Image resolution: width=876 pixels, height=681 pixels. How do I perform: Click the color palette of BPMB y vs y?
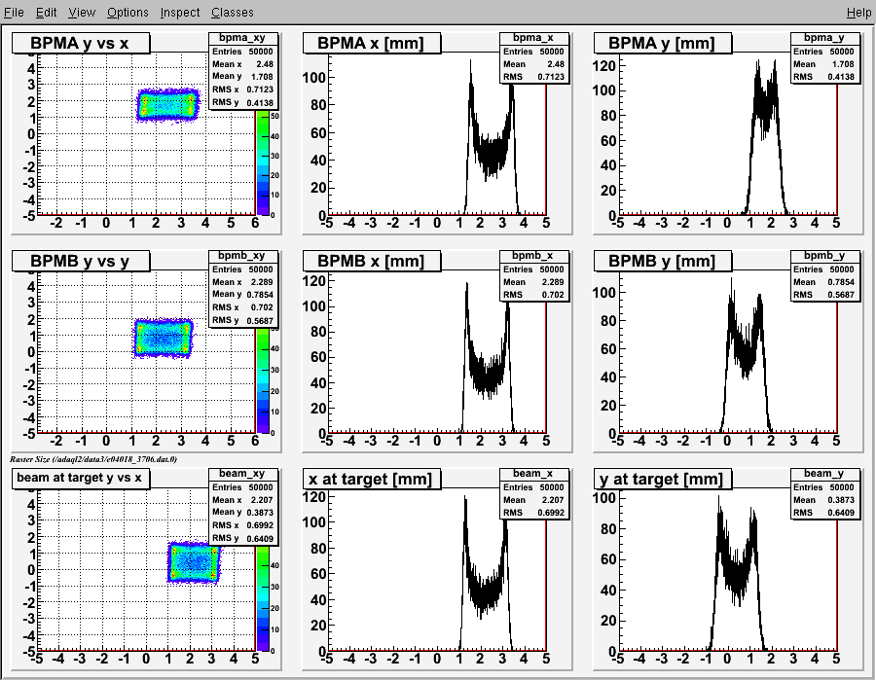click(x=263, y=380)
